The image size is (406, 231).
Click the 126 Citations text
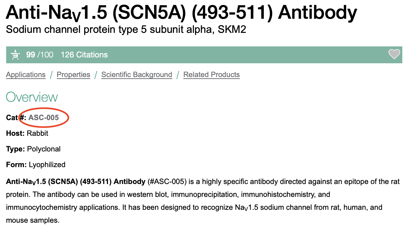(84, 55)
